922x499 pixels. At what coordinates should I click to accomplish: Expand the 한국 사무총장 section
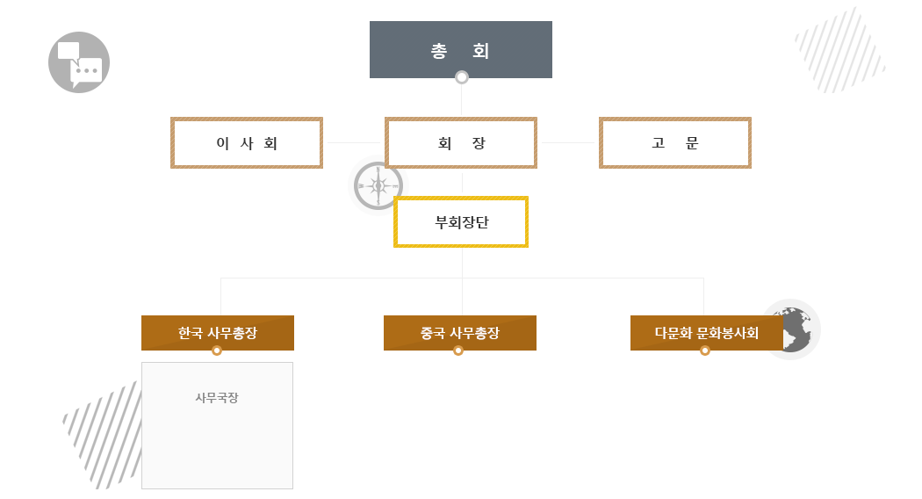click(x=218, y=332)
